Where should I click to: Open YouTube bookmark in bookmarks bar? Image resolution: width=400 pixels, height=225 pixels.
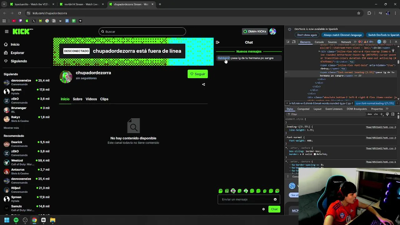14,21
